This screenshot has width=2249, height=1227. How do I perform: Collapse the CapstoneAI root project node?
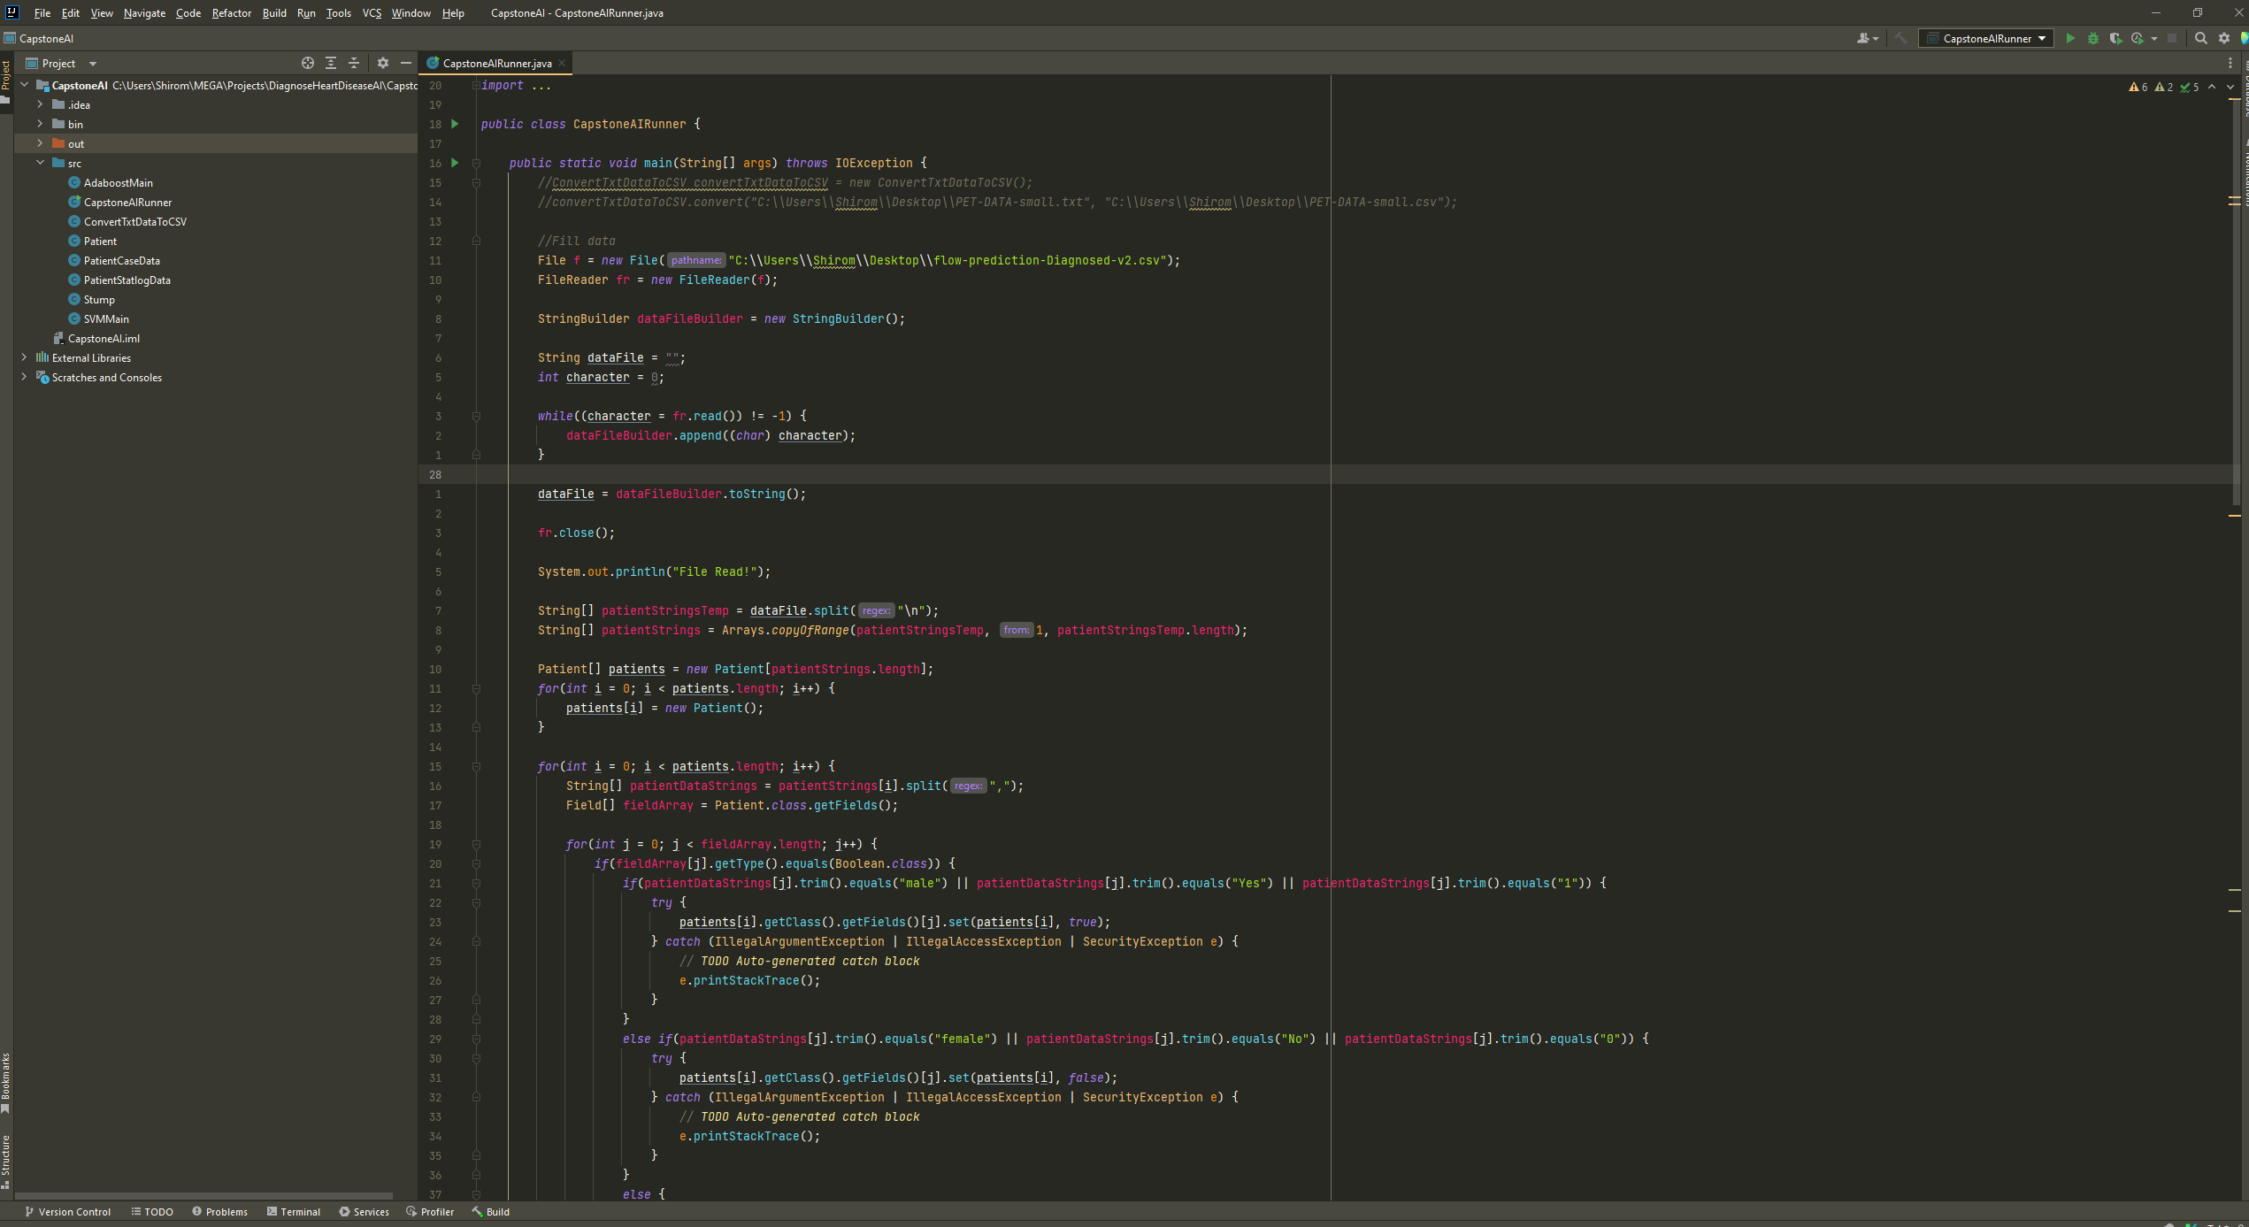pos(24,85)
